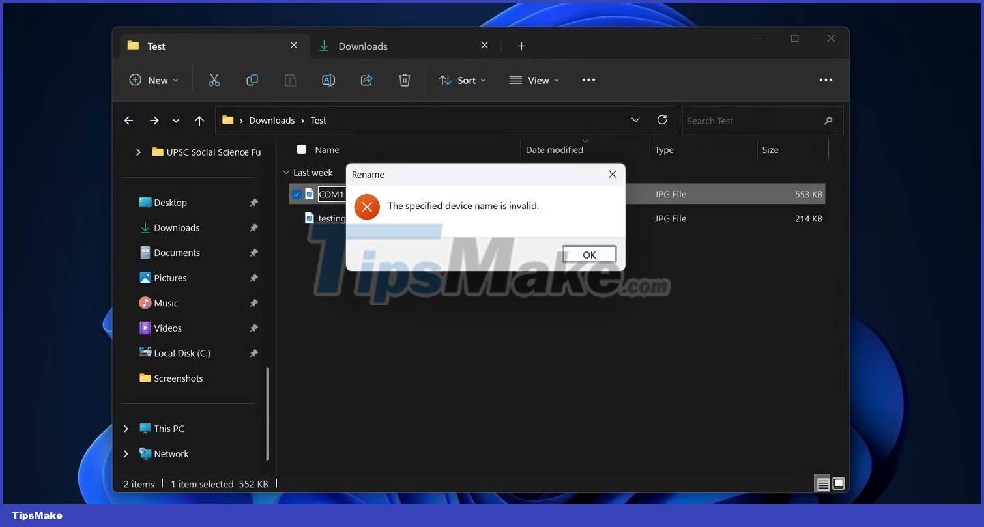
Task: Switch to the Downloads tab
Action: pyautogui.click(x=363, y=46)
